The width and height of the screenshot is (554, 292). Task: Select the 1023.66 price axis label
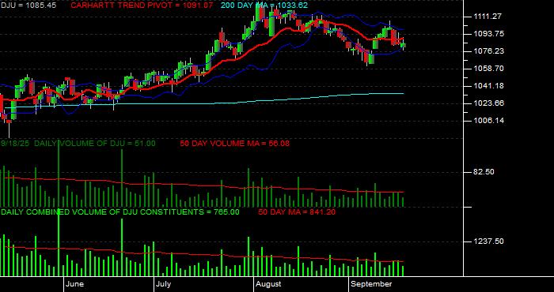coord(489,103)
